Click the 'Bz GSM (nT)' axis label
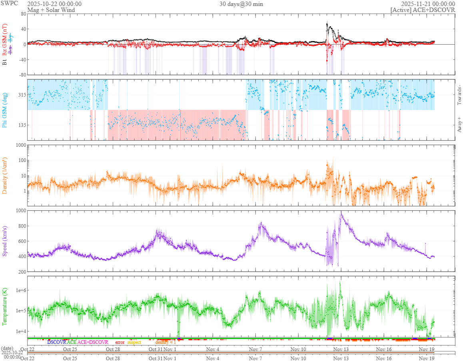 (4, 40)
